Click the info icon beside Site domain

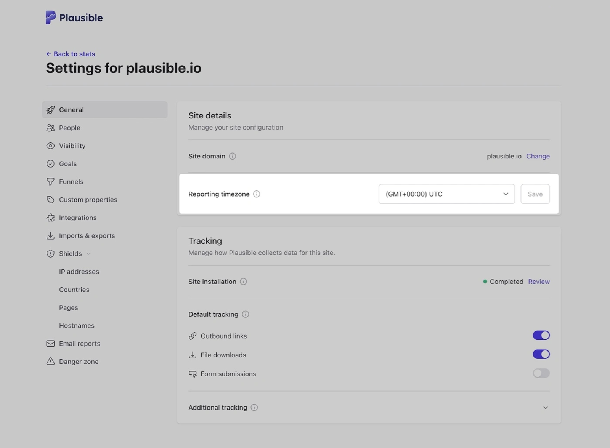click(x=232, y=156)
